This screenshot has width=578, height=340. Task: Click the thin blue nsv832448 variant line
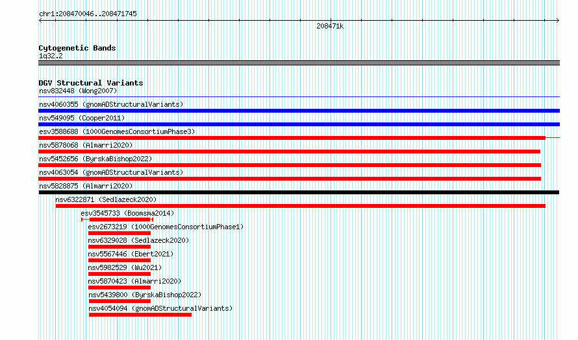coord(299,97)
